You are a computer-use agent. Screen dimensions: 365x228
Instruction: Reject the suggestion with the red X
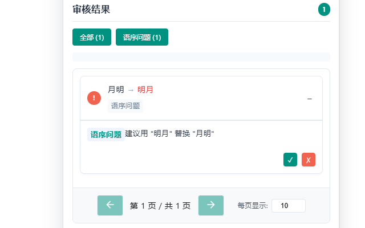[309, 160]
